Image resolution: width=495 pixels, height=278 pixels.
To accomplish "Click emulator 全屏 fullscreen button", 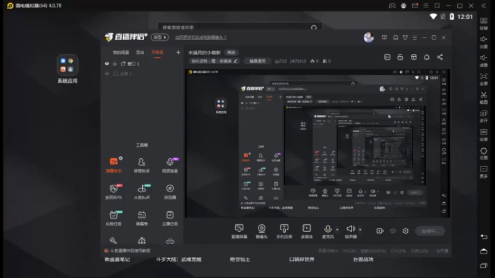I will pos(484,79).
